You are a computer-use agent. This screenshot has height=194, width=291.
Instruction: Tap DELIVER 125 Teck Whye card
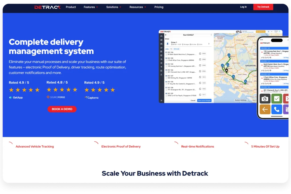coord(274,79)
